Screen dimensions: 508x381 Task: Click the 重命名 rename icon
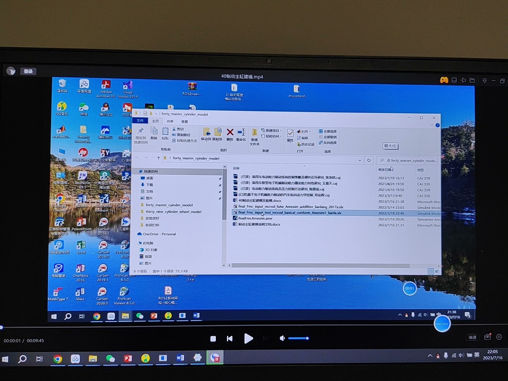point(241,135)
